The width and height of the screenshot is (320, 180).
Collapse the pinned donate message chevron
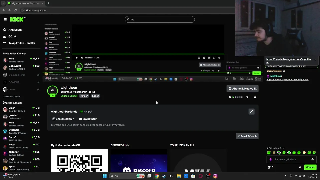tap(315, 60)
